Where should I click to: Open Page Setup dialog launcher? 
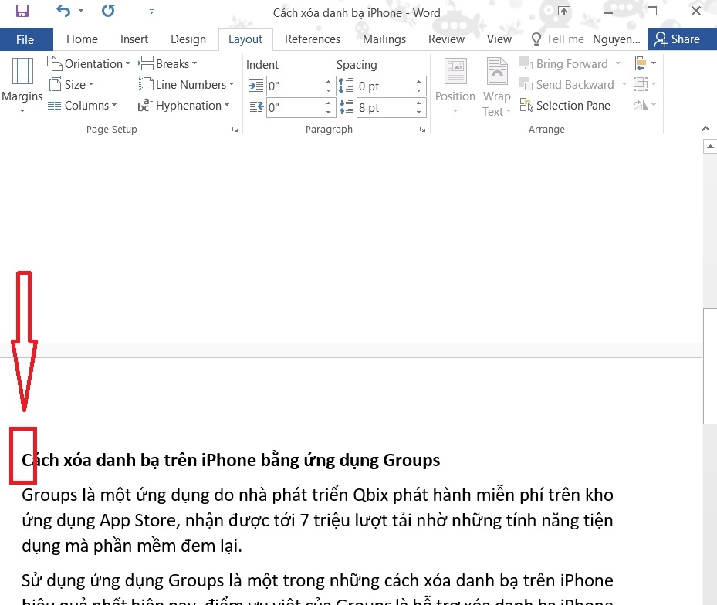[x=235, y=130]
